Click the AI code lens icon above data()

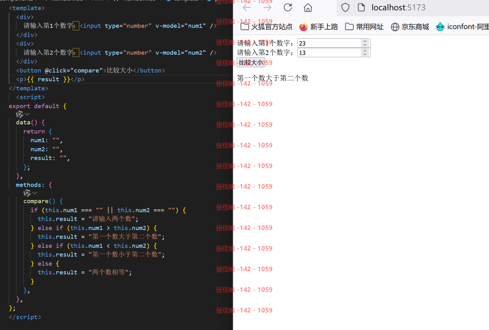click(x=20, y=114)
